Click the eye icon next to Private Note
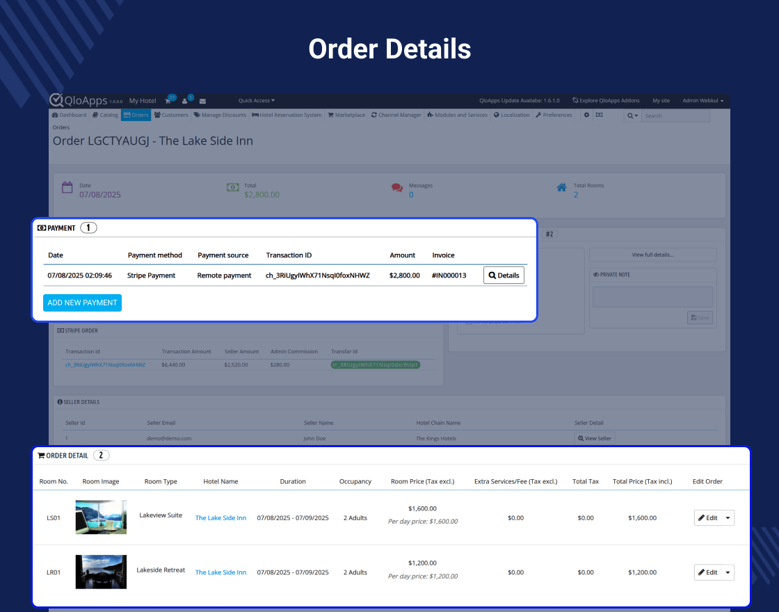Viewport: 779px width, 612px height. (596, 275)
